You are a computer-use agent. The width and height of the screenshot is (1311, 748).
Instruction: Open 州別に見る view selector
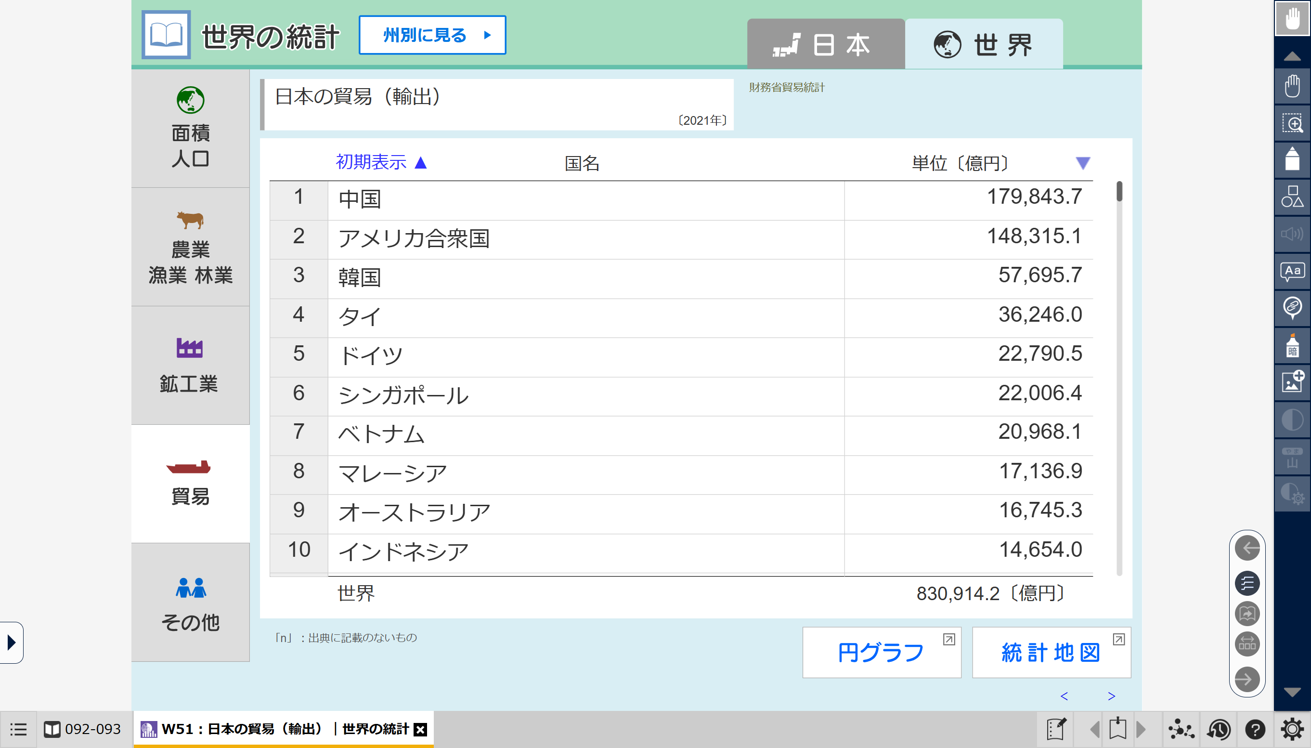pyautogui.click(x=432, y=35)
